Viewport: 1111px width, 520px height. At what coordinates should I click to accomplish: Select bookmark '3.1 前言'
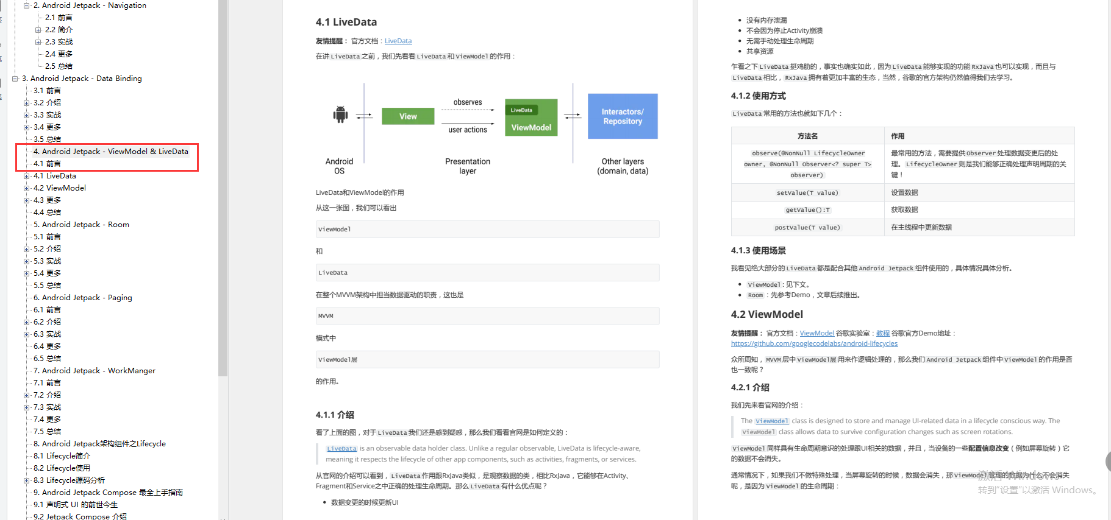tap(47, 91)
